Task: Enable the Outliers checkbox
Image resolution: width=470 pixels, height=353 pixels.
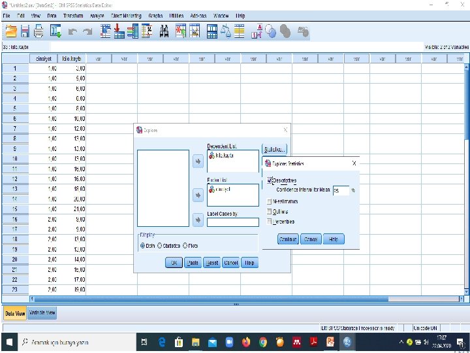Action: 269,212
